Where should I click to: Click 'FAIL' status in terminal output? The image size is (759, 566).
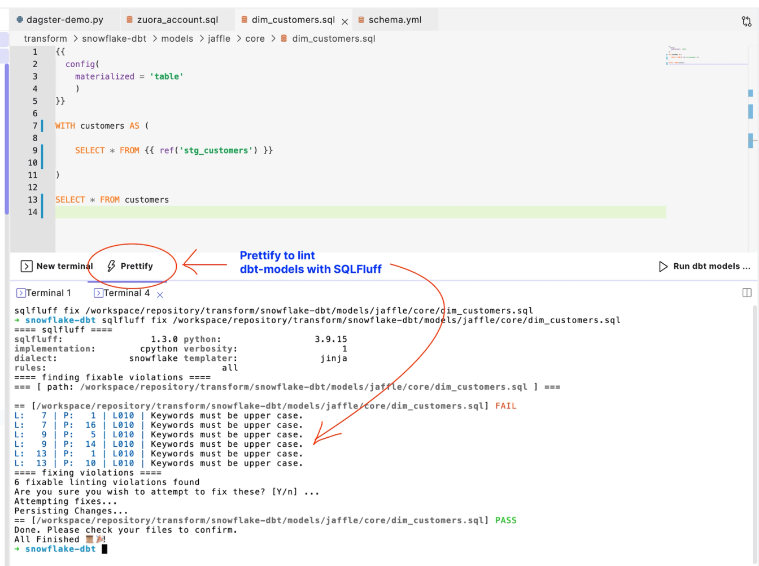click(506, 406)
